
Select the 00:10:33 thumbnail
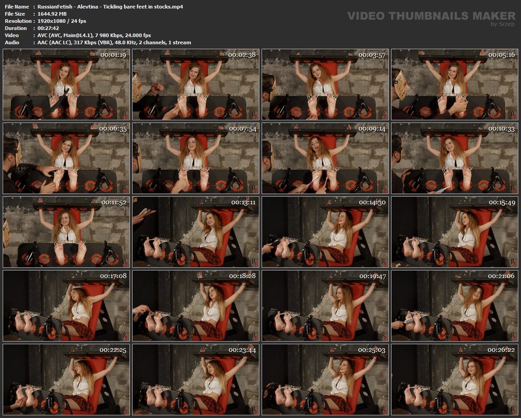[x=454, y=158]
